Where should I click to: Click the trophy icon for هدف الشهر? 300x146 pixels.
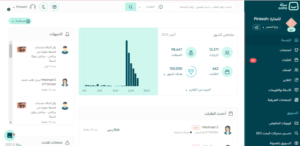pos(191,72)
